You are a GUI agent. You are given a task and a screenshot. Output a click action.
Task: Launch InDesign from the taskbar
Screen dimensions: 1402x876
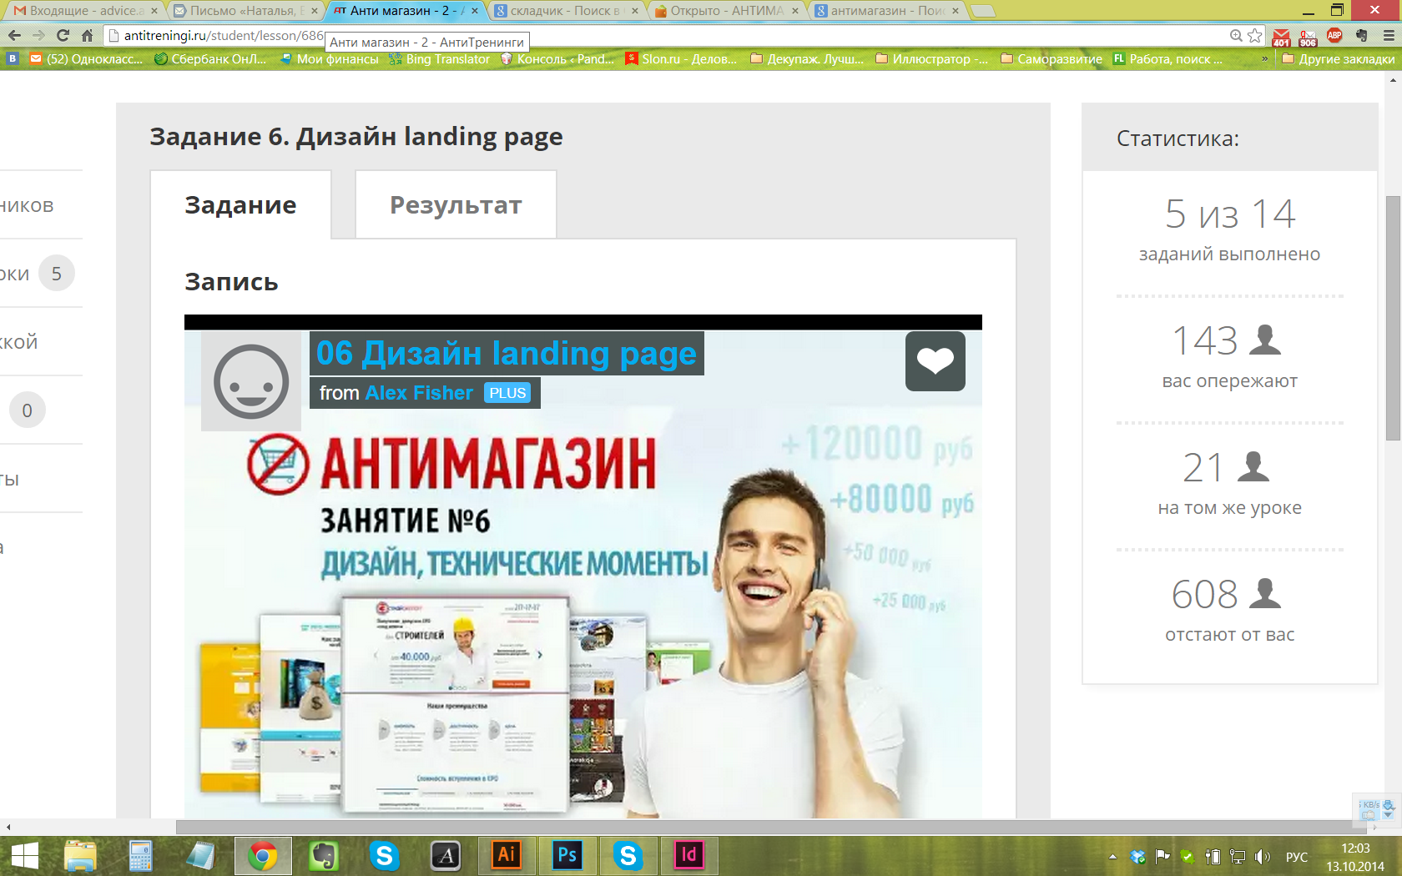point(688,855)
